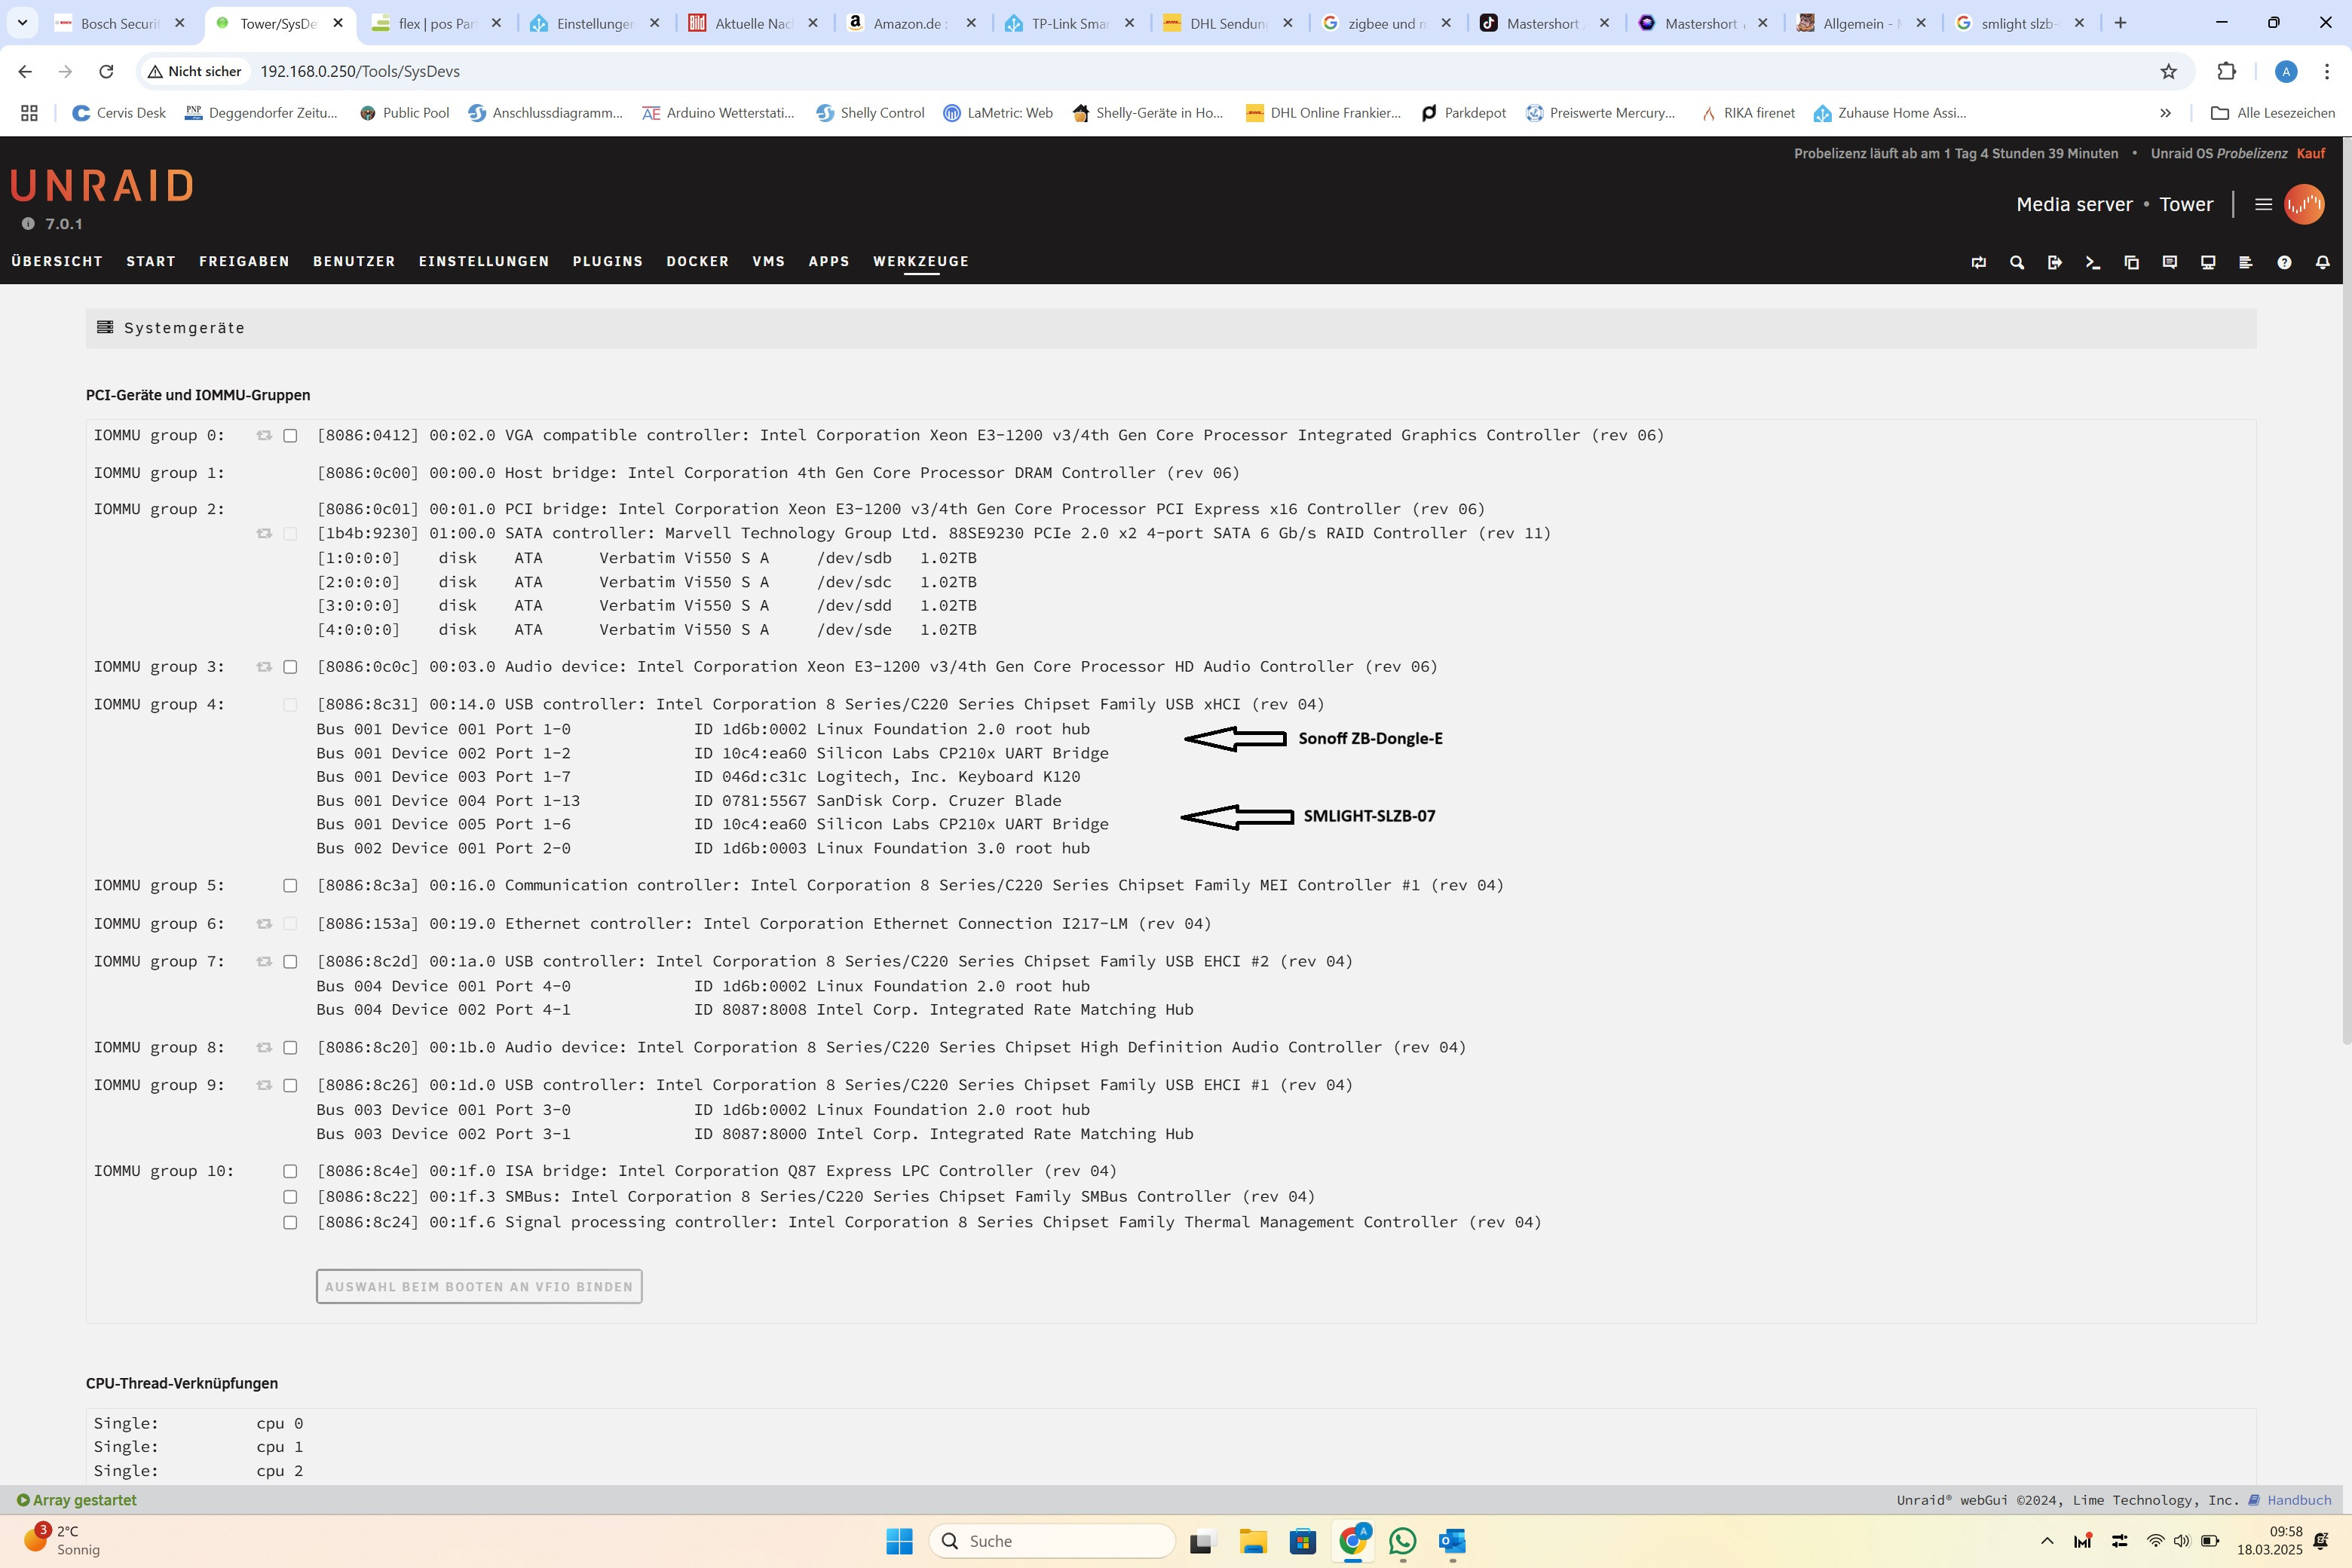
Task: Click the logout icon in Unraid navbar
Action: click(x=2055, y=262)
